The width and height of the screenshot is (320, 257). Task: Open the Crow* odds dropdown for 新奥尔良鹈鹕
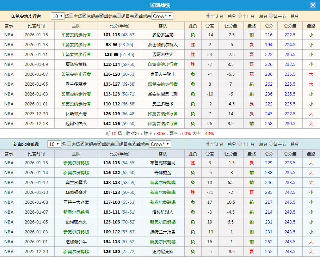pyautogui.click(x=160, y=144)
